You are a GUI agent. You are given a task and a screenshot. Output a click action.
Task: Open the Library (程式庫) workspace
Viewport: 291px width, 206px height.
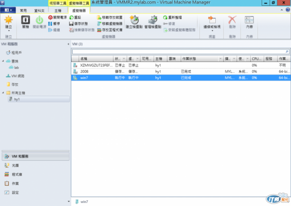[x=35, y=174]
